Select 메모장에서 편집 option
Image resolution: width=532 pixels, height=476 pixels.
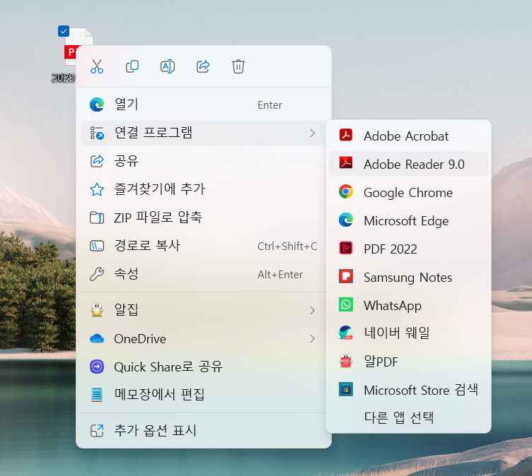click(x=203, y=395)
